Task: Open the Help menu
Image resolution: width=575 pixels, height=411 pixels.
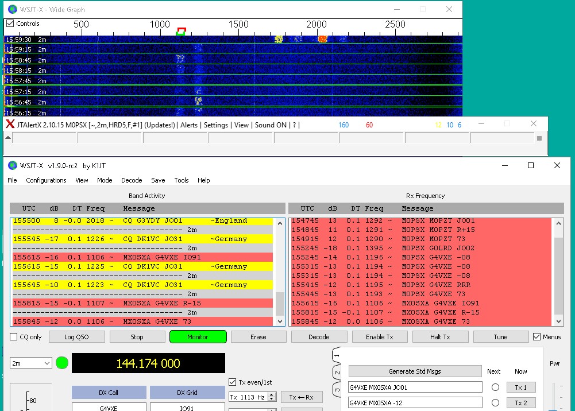Action: pos(203,180)
